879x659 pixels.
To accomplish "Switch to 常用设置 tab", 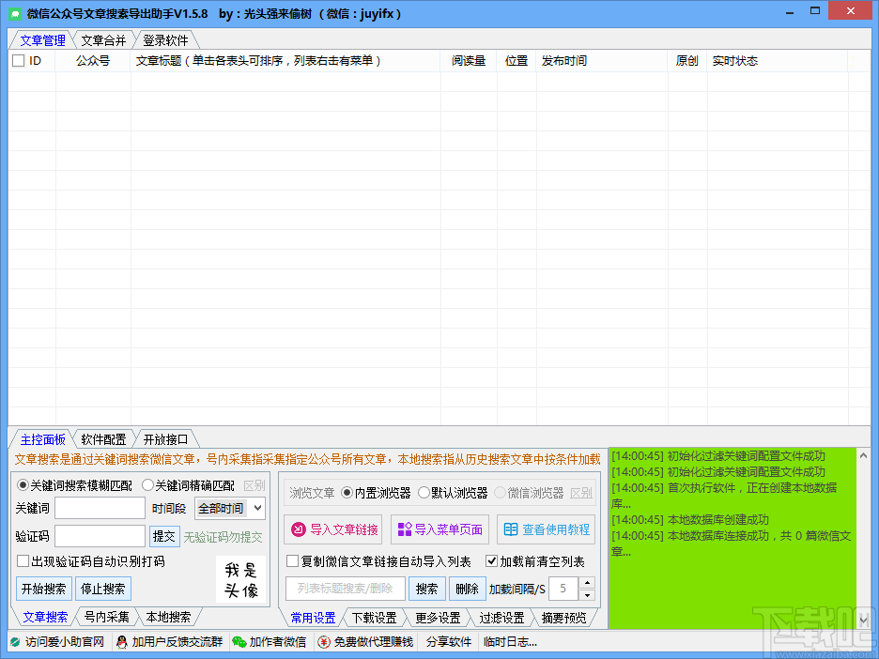I will pos(313,618).
